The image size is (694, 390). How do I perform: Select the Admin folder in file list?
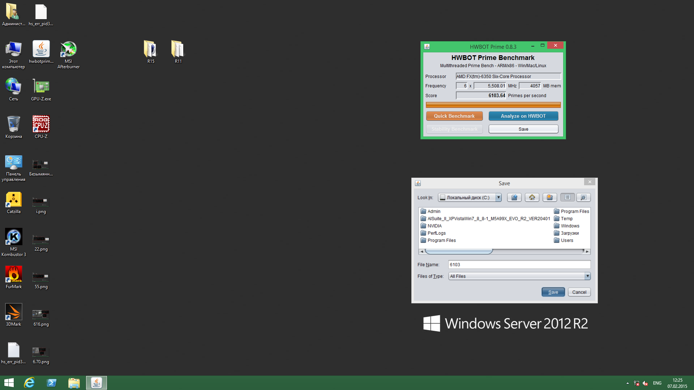click(x=430, y=211)
